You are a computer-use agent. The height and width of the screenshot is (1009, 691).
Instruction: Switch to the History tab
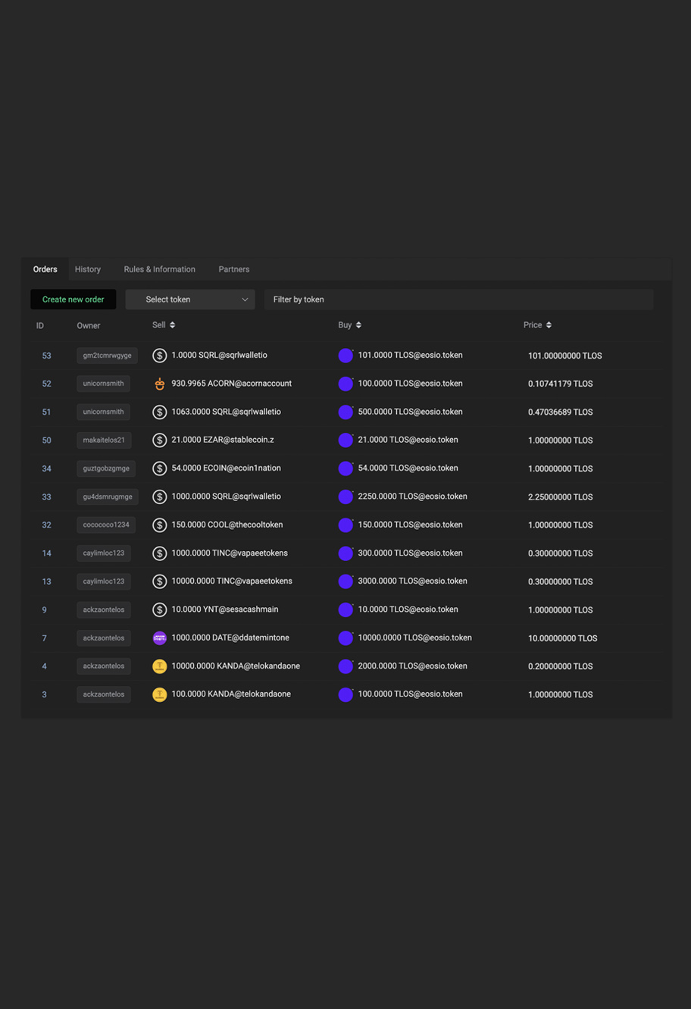(87, 269)
